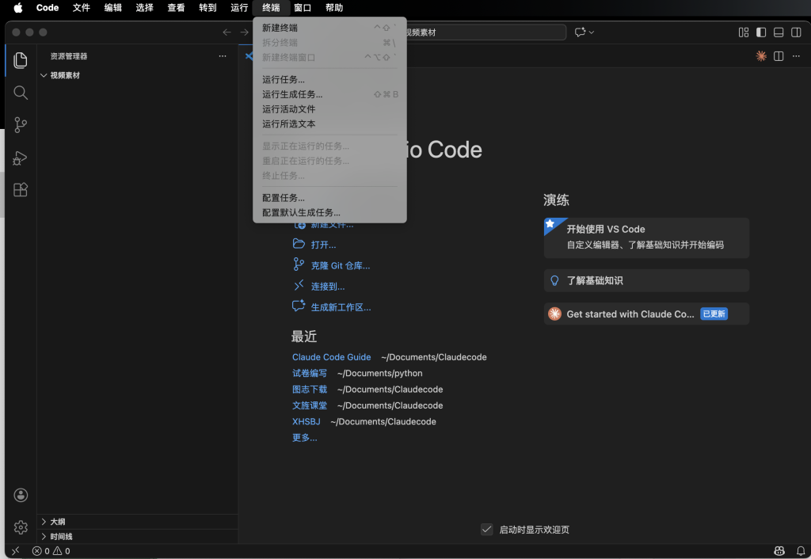The image size is (811, 559).
Task: Expand the 时间线 section
Action: coord(44,537)
